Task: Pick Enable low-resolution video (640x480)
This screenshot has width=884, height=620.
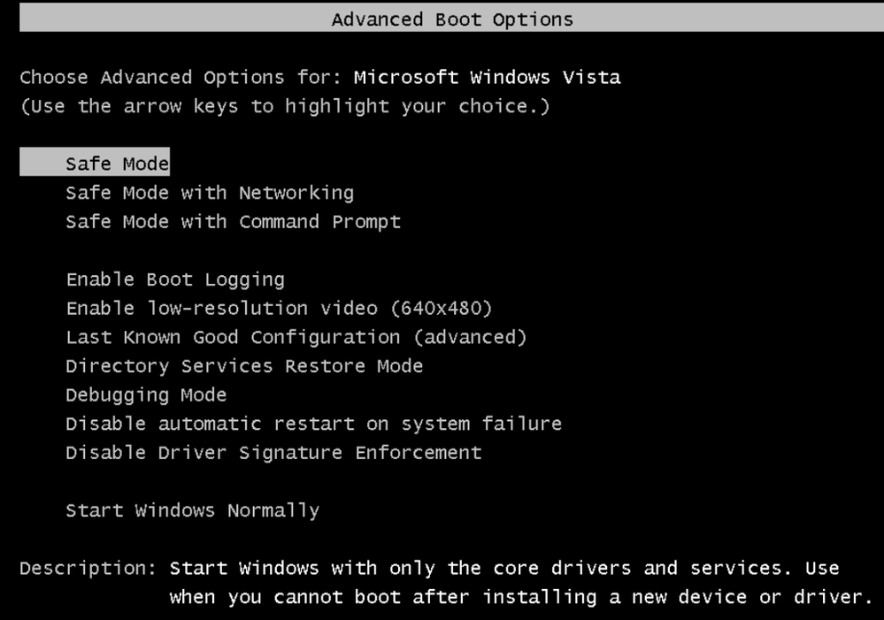Action: (279, 309)
